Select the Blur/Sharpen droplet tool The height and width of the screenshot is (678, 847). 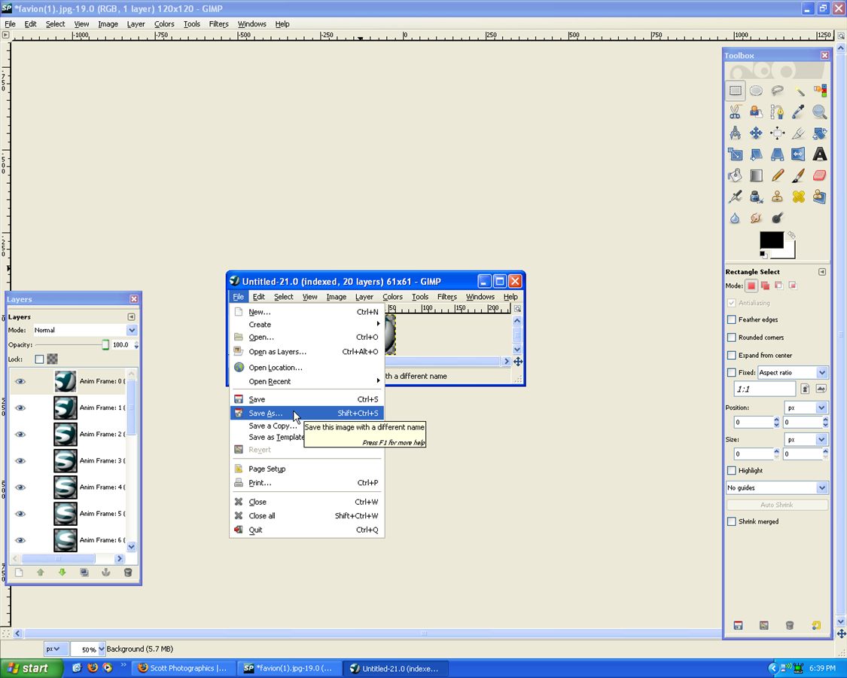[x=735, y=218]
